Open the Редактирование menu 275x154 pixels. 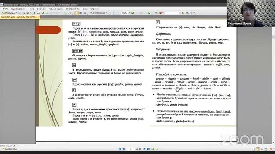[19, 9]
